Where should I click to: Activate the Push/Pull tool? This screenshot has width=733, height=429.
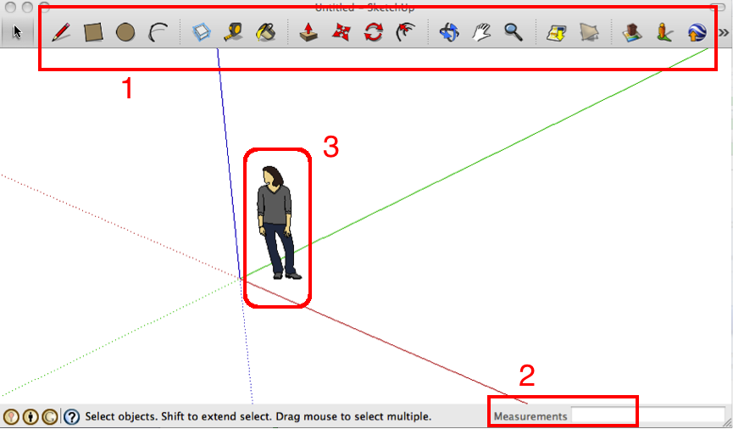[309, 33]
